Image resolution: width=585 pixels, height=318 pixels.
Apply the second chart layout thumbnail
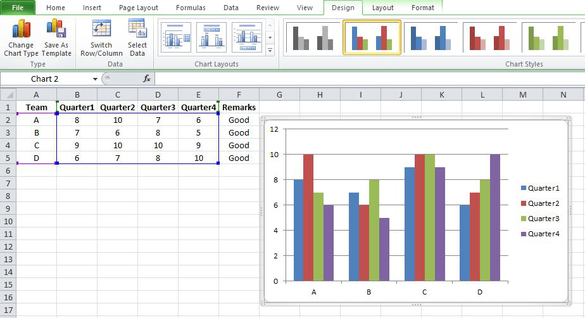point(211,37)
